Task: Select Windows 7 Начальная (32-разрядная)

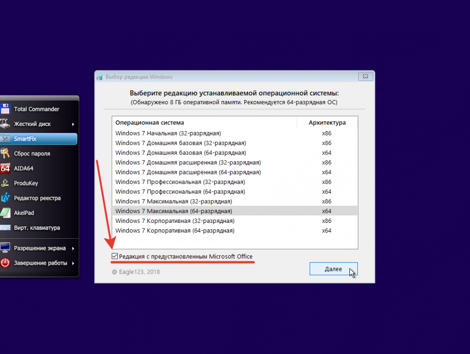Action: [x=235, y=133]
